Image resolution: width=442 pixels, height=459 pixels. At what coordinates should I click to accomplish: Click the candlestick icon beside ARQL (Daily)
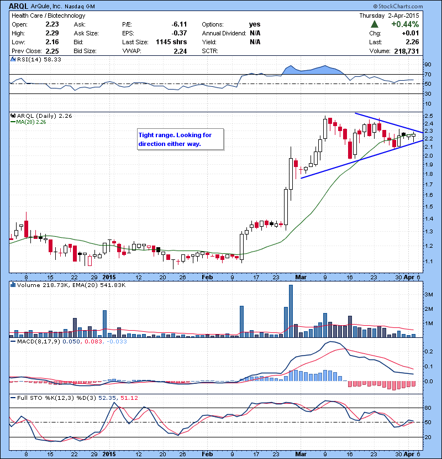(x=13, y=116)
